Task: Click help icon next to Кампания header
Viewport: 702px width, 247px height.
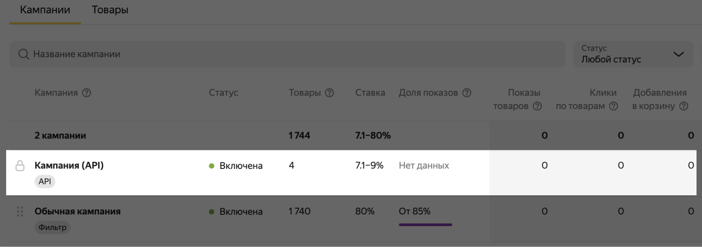Action: pyautogui.click(x=87, y=92)
